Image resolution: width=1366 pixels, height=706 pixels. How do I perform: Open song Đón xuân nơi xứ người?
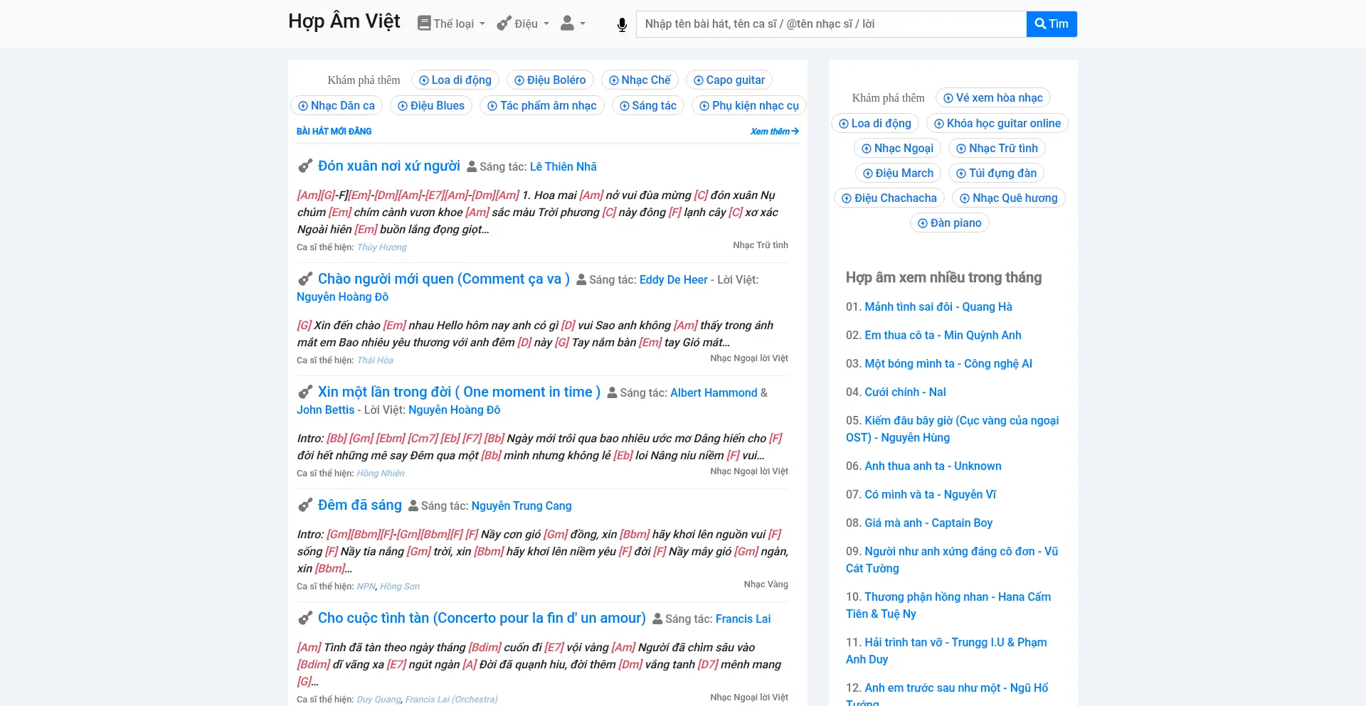[389, 166]
